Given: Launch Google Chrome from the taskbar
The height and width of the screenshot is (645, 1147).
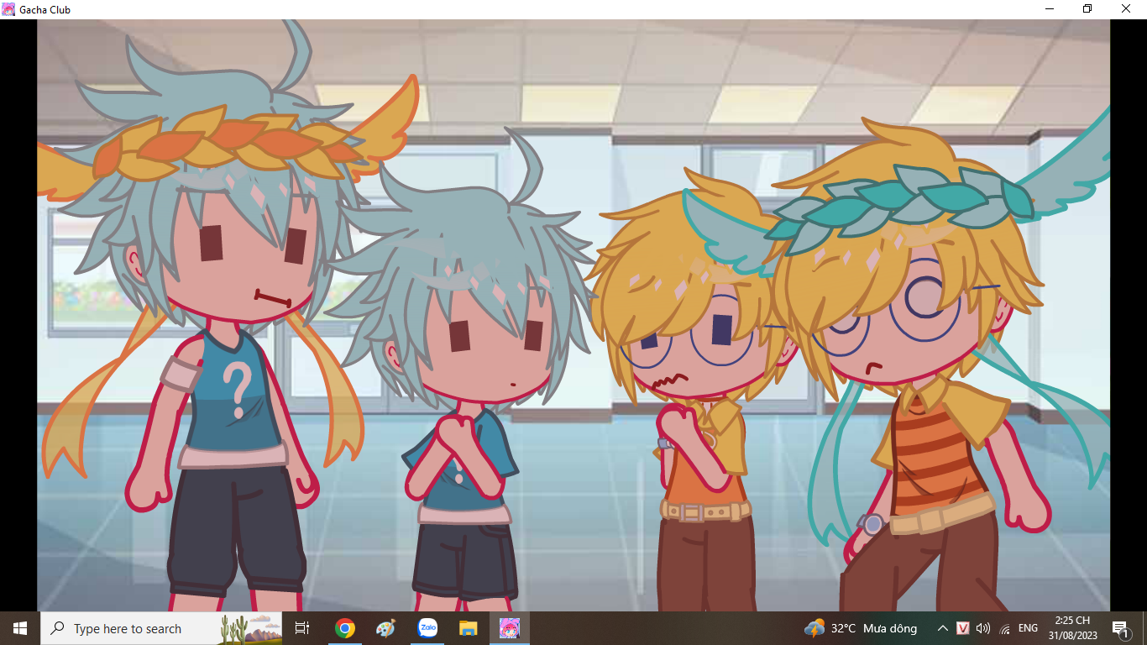Looking at the screenshot, I should pyautogui.click(x=344, y=628).
